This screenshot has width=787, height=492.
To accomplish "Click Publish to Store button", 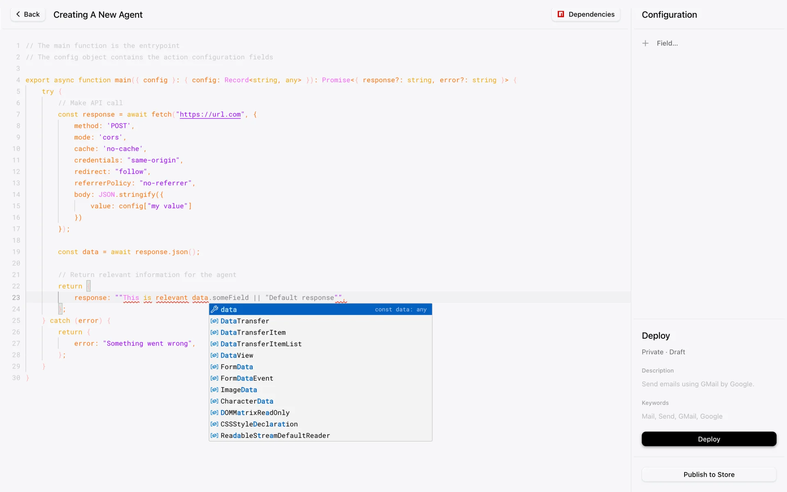I will point(709,474).
